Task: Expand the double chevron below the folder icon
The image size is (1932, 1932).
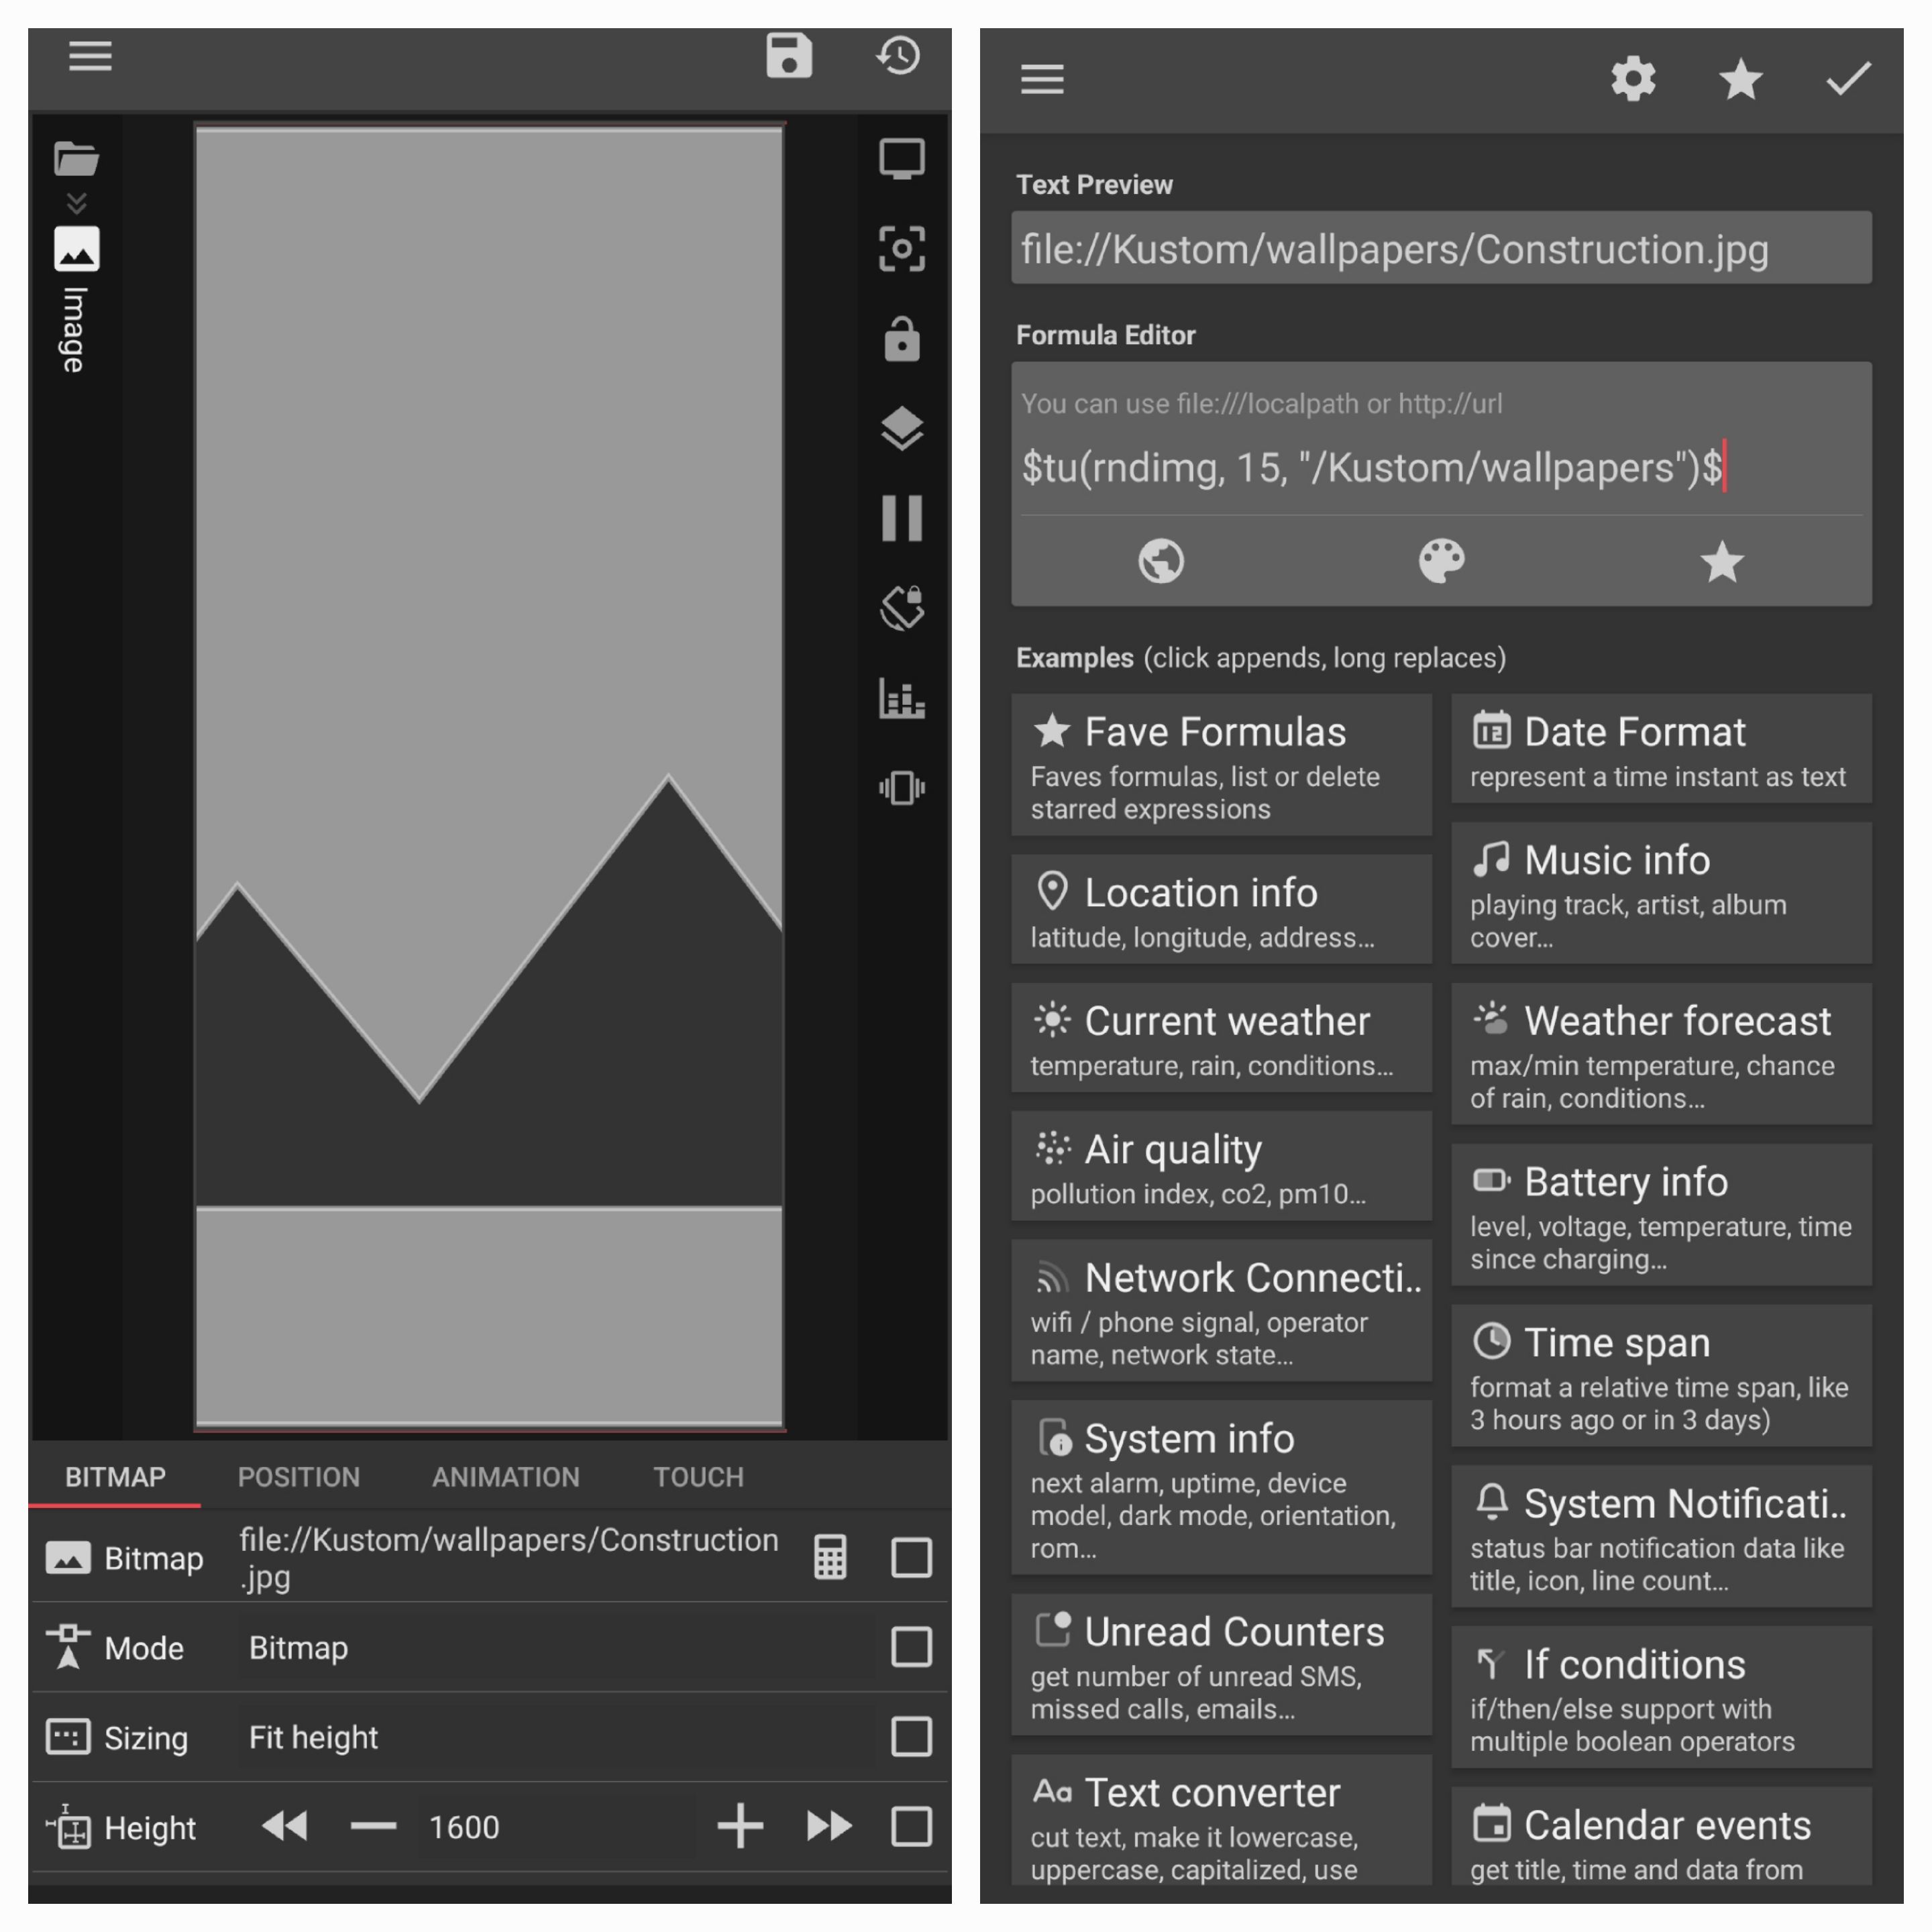Action: tap(76, 204)
